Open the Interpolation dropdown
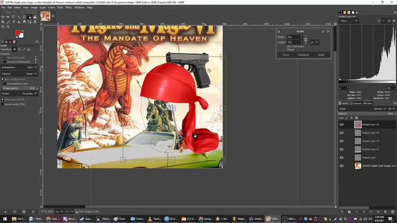This screenshot has width=397, height=223. pos(19,68)
